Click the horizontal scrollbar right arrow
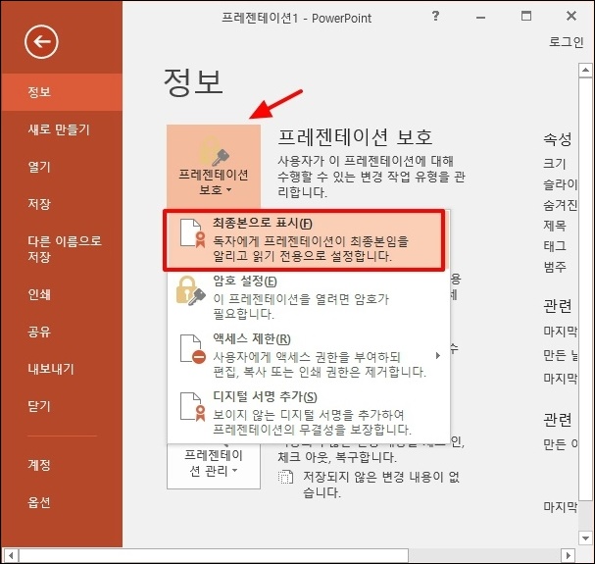The height and width of the screenshot is (564, 595). (x=569, y=555)
